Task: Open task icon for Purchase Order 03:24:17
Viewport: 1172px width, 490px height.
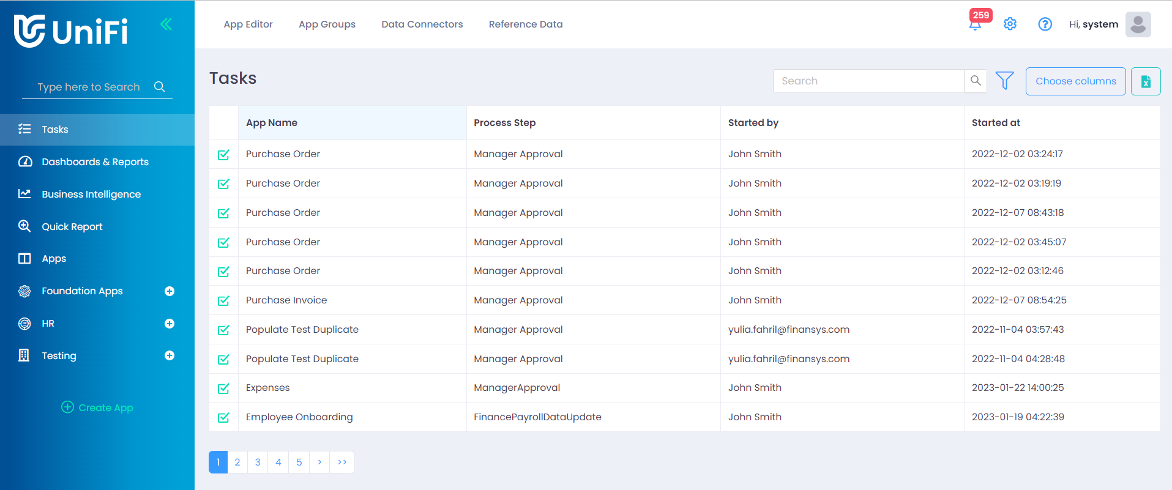Action: (223, 155)
